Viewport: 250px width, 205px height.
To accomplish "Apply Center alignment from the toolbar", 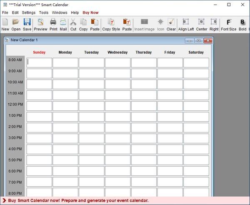I will [x=201, y=24].
